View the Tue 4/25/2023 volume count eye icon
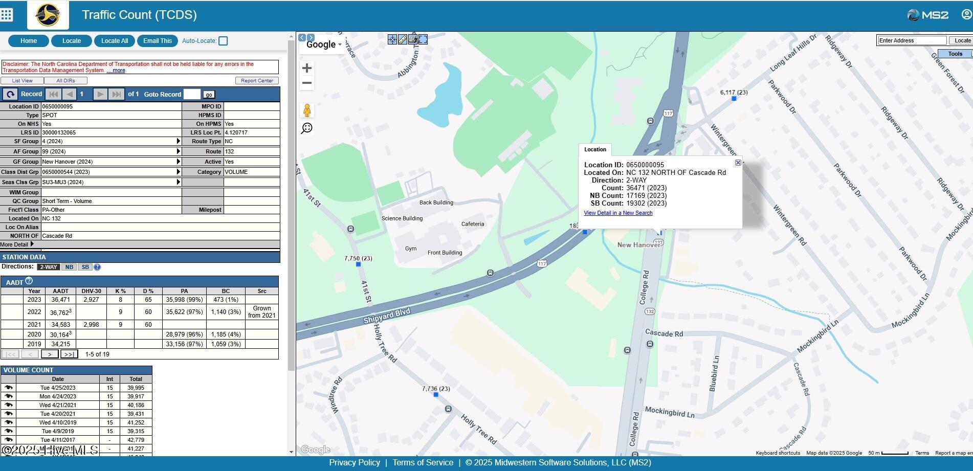The height and width of the screenshot is (471, 973). [9, 388]
